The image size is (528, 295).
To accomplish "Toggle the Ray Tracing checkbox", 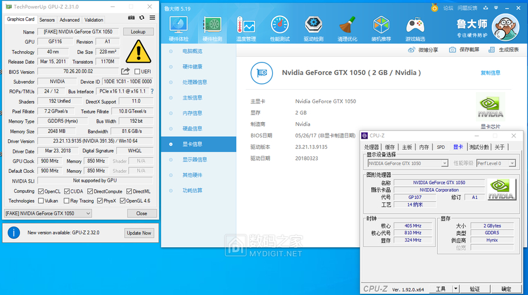I will (x=67, y=201).
